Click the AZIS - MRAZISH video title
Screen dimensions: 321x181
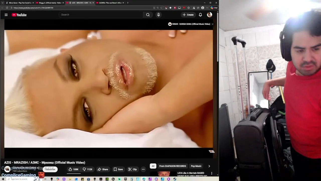coord(45,163)
